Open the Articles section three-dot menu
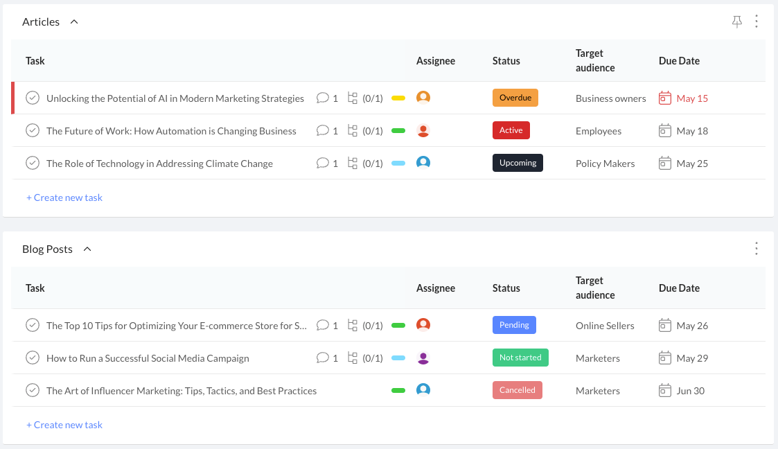The width and height of the screenshot is (778, 449). click(757, 21)
